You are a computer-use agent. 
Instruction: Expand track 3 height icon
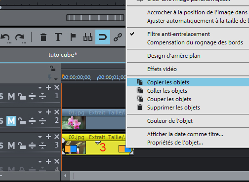pos(32,146)
